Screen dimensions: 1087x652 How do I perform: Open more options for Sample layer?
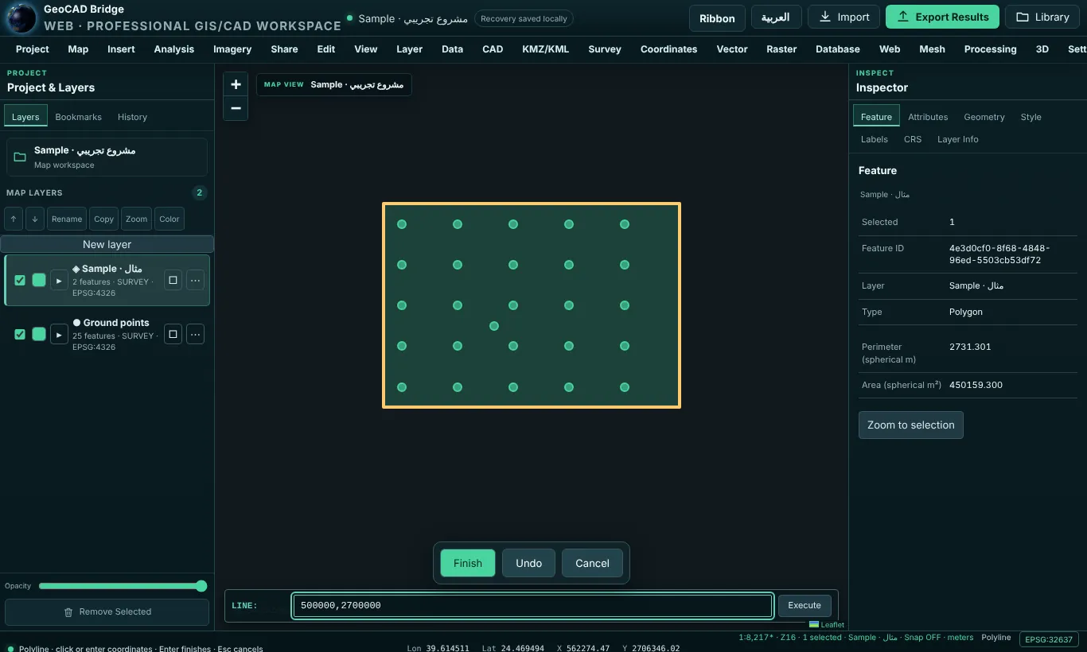pos(195,280)
